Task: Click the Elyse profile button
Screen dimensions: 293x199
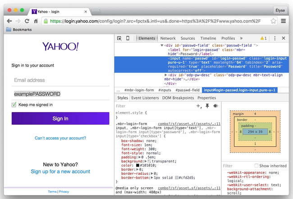Action: tap(280, 10)
